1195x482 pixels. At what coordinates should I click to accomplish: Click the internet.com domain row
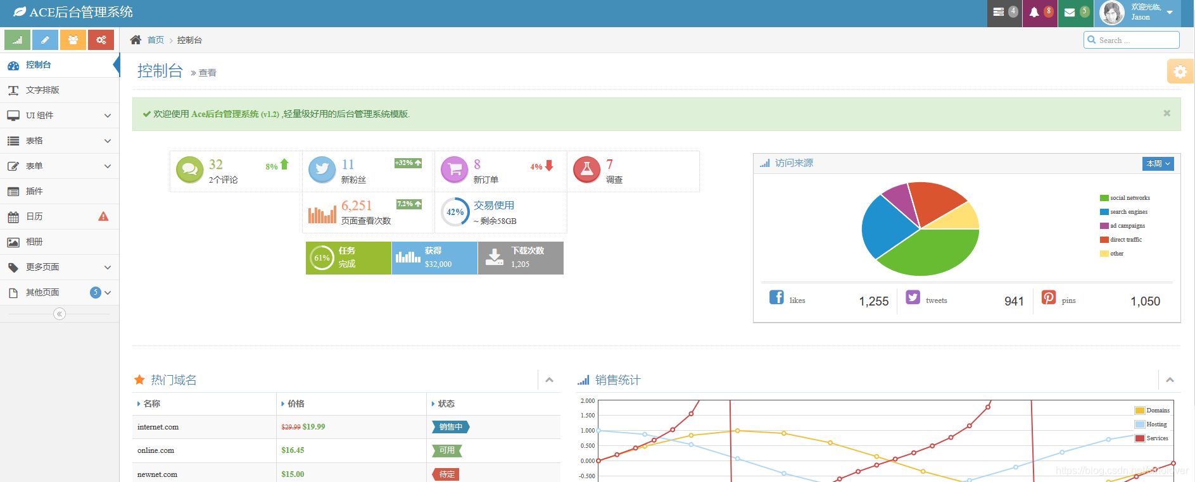[346, 427]
